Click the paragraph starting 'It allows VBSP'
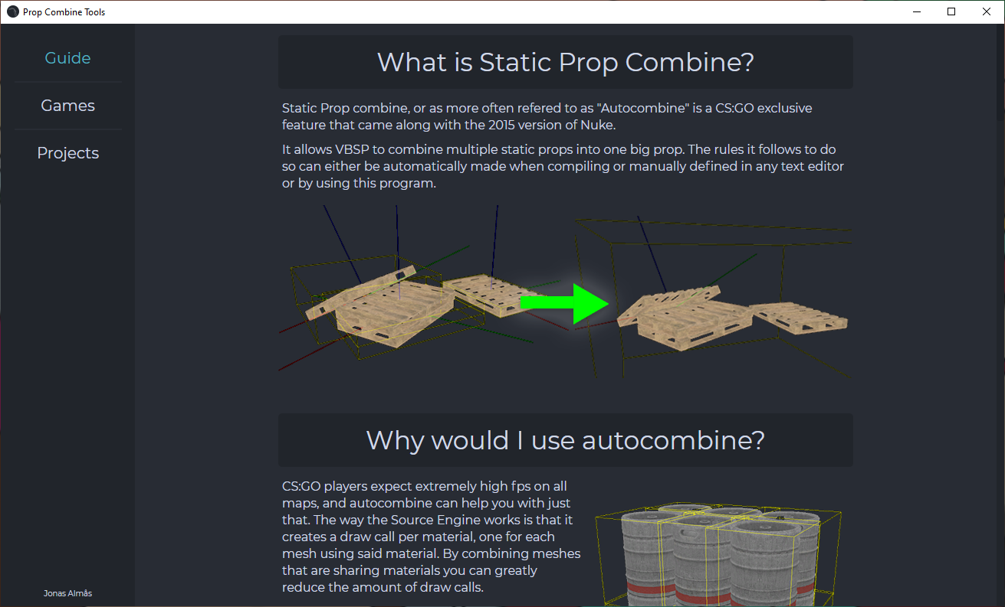 (x=563, y=166)
